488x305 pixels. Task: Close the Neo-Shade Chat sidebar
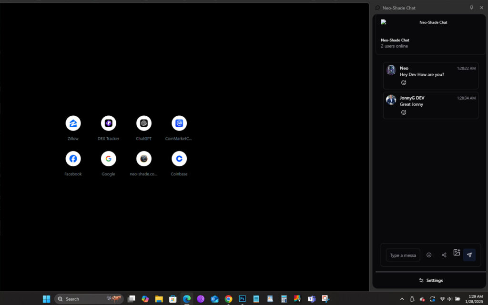[481, 8]
